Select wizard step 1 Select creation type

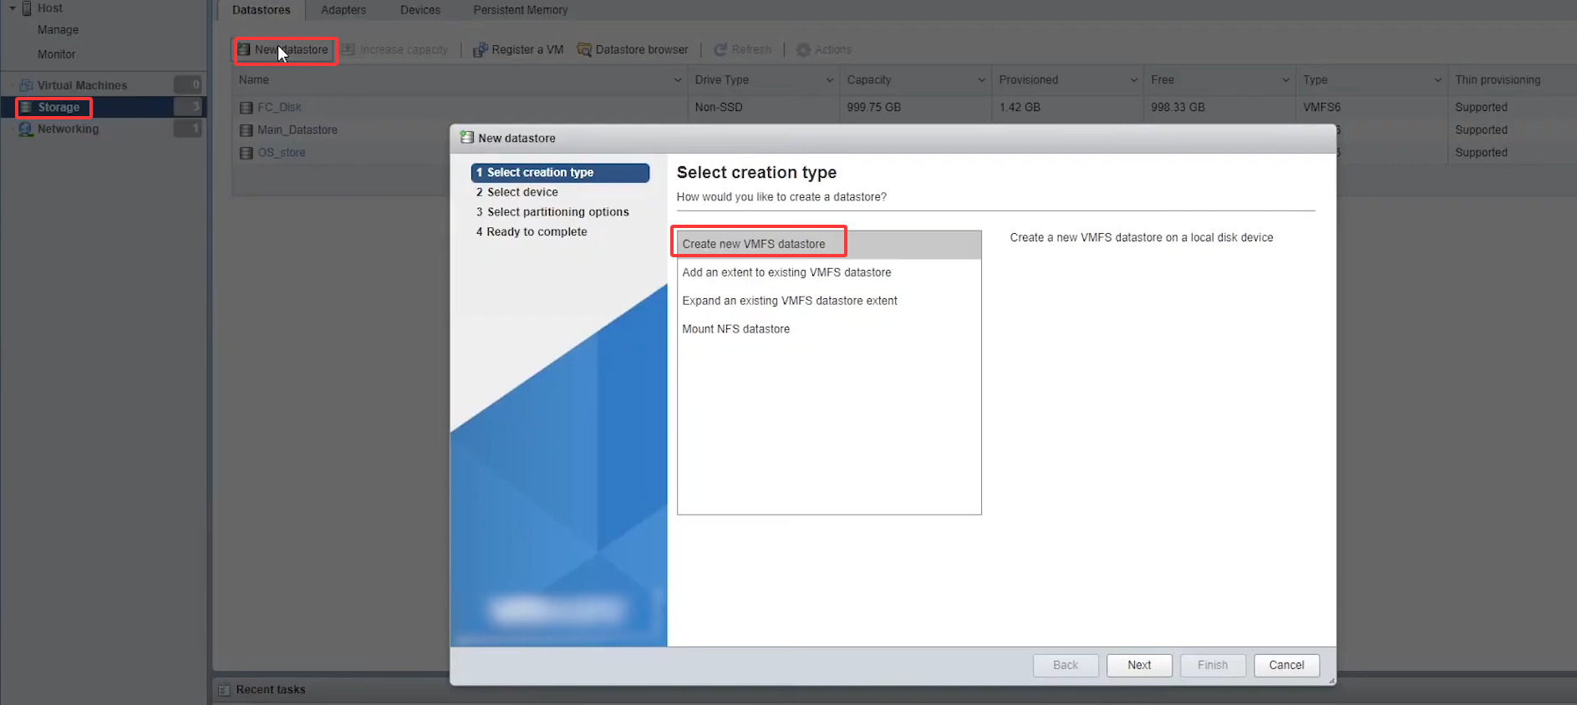tap(560, 173)
